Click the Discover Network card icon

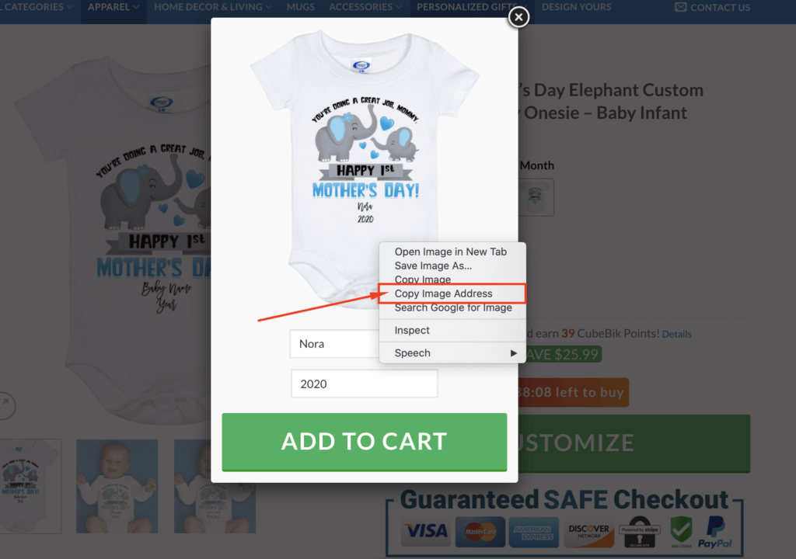point(588,532)
